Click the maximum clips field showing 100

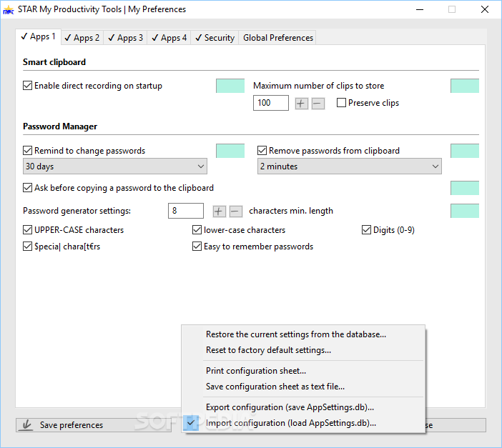[x=271, y=103]
